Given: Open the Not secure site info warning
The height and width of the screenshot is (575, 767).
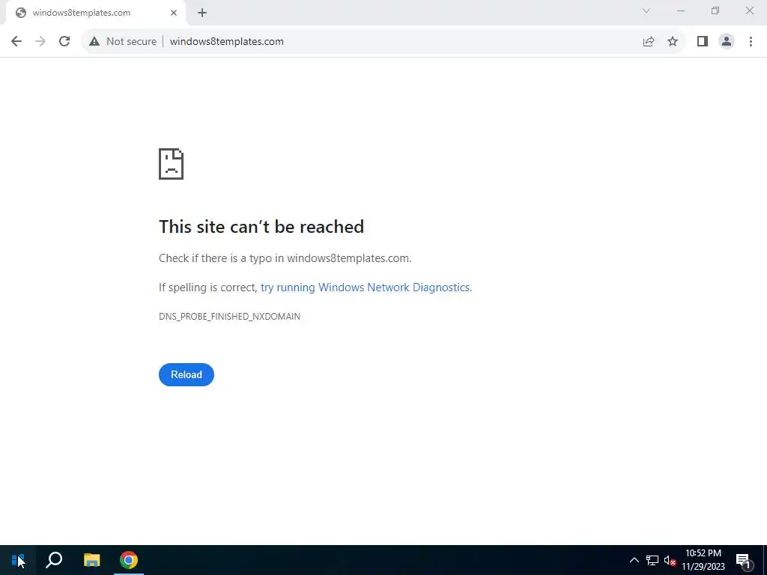Looking at the screenshot, I should (x=122, y=42).
